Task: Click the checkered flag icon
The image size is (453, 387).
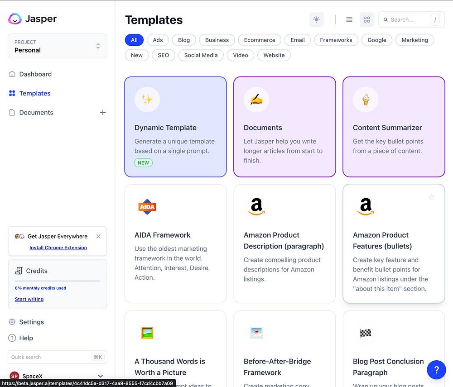Action: [366, 333]
